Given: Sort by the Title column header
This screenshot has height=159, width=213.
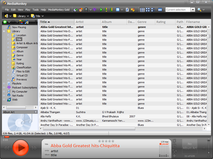Looking at the screenshot, I should [x=56, y=22].
